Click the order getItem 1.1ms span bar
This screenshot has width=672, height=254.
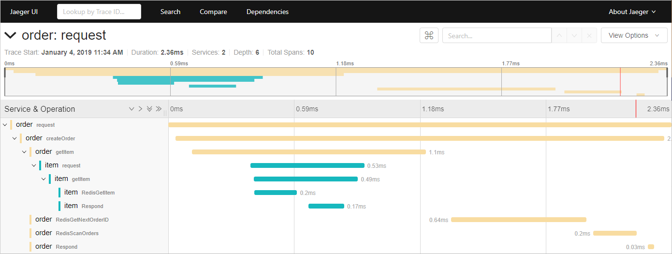coord(309,152)
